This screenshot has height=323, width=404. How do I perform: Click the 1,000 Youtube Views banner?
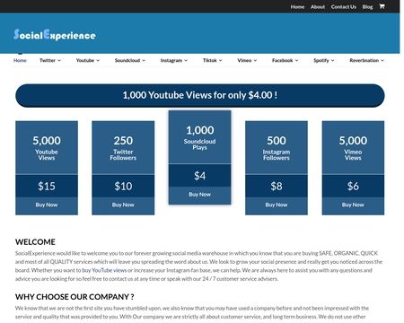pyautogui.click(x=200, y=95)
